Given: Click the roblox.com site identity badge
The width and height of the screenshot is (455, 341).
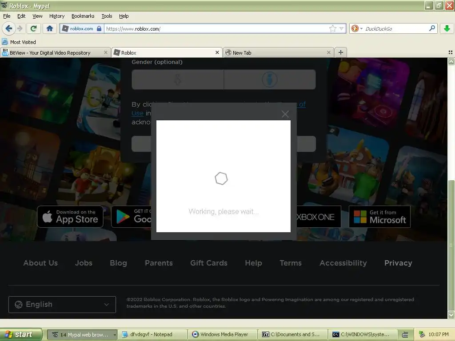Looking at the screenshot, I should coord(82,29).
